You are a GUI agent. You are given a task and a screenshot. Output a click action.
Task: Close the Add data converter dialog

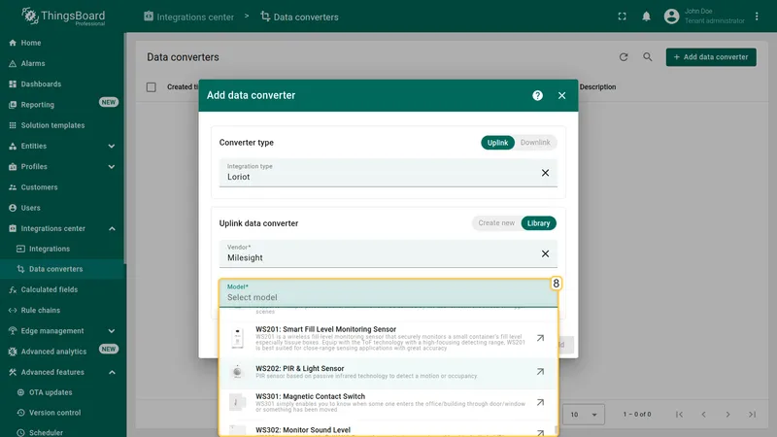(561, 95)
